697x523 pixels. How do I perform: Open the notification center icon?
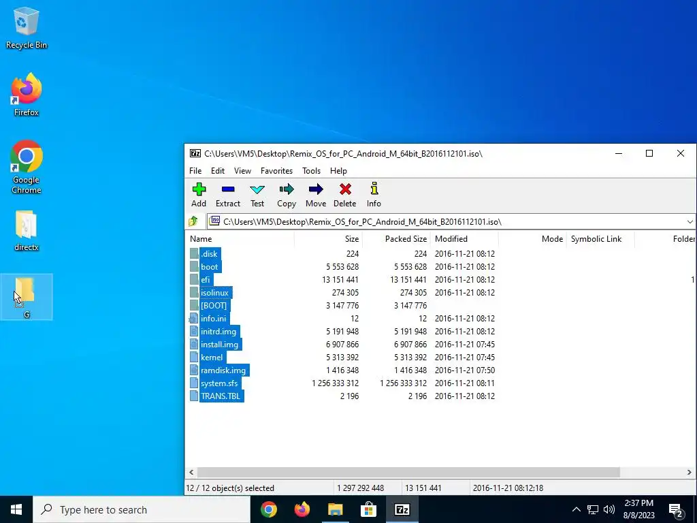[x=676, y=509]
